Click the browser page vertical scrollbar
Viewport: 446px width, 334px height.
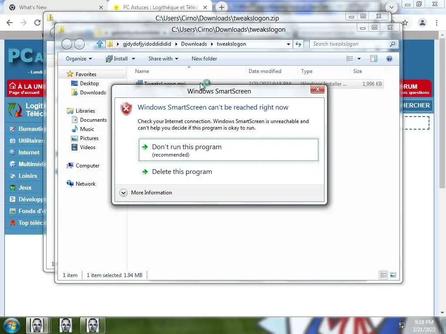coord(442,114)
